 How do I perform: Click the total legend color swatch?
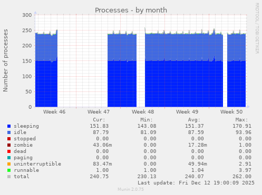(x=9, y=177)
